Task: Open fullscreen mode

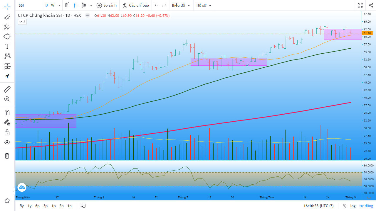Action: click(360, 5)
